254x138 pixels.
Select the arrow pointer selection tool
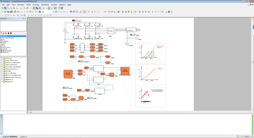pos(85,12)
